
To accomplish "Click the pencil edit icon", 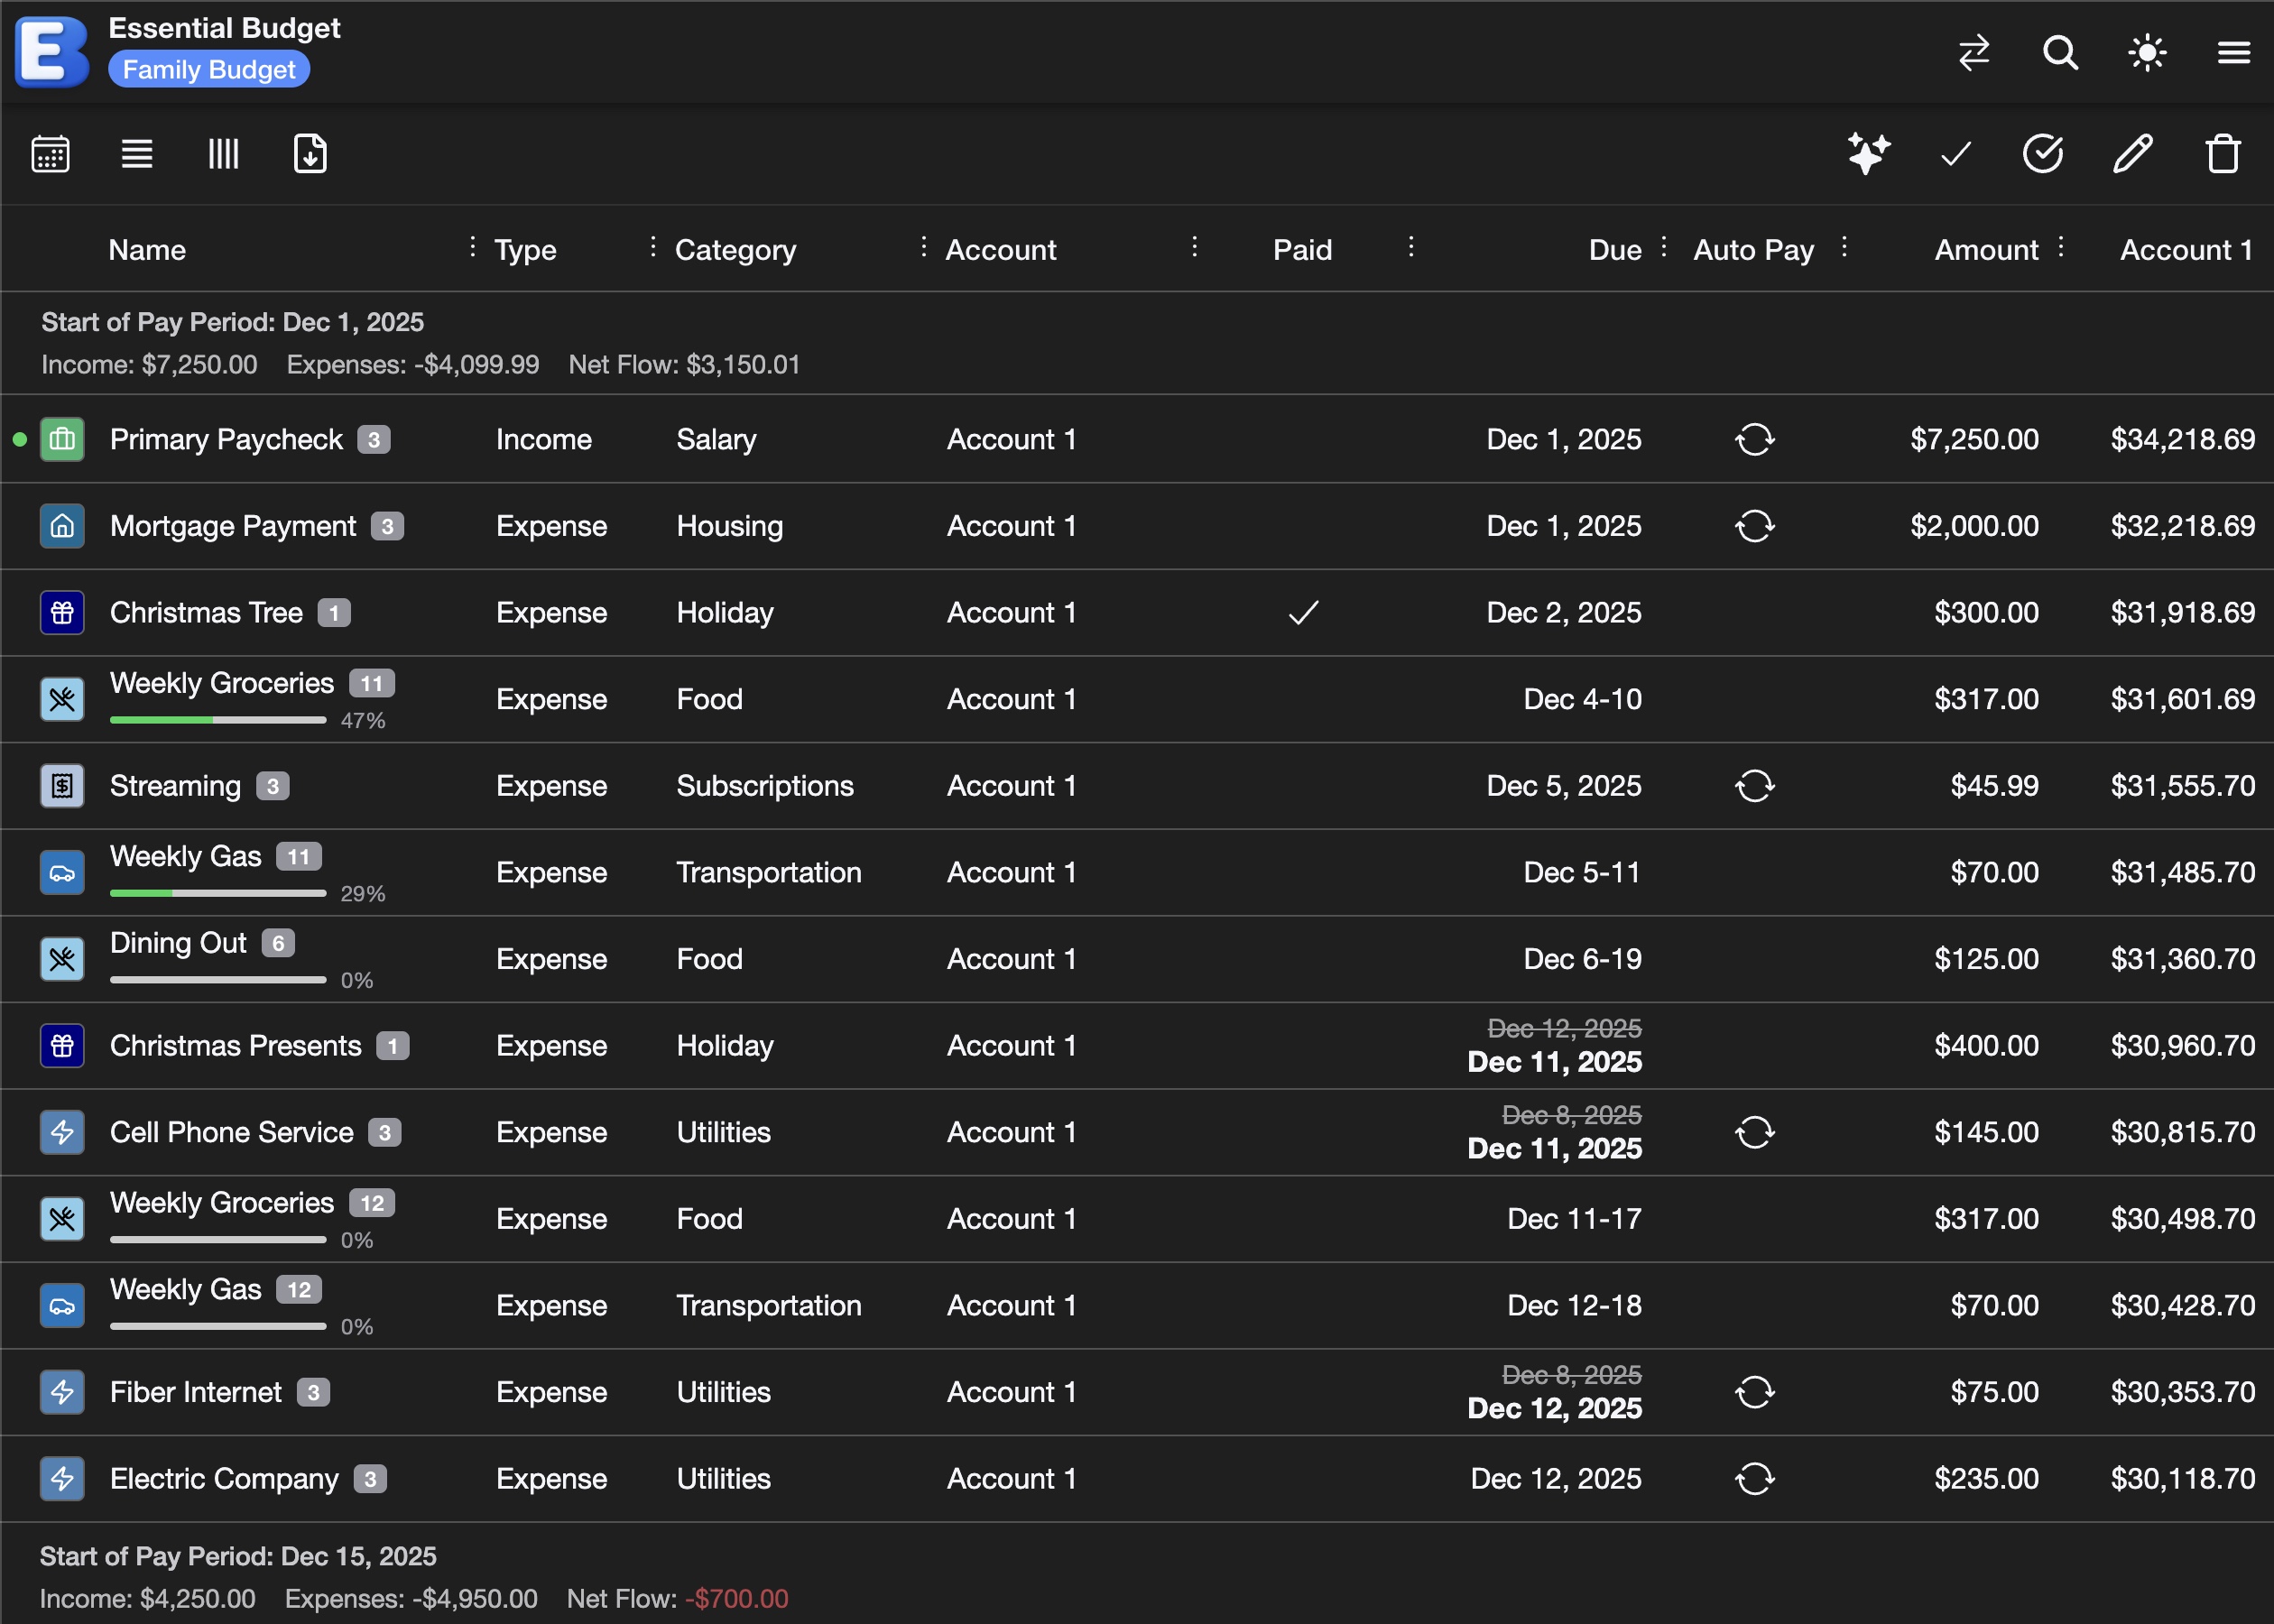I will click(x=2132, y=154).
